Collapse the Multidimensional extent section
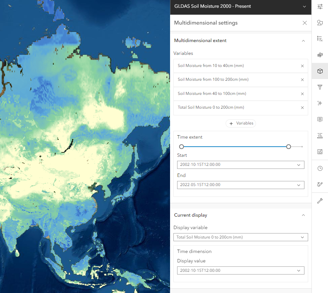 [x=303, y=40]
